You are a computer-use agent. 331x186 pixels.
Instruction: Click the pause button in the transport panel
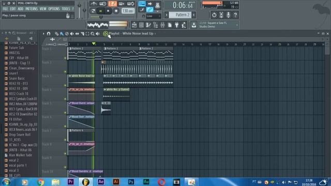tap(100, 11)
